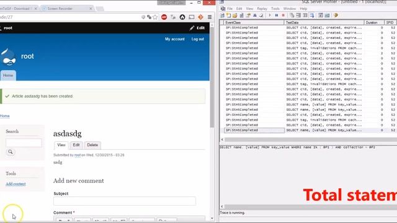Click the Drupal logo next to root

click(x=8, y=57)
